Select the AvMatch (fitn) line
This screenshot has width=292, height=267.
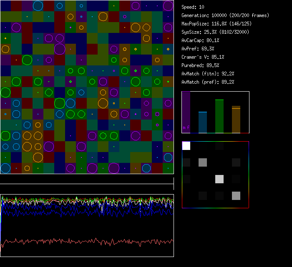point(208,74)
